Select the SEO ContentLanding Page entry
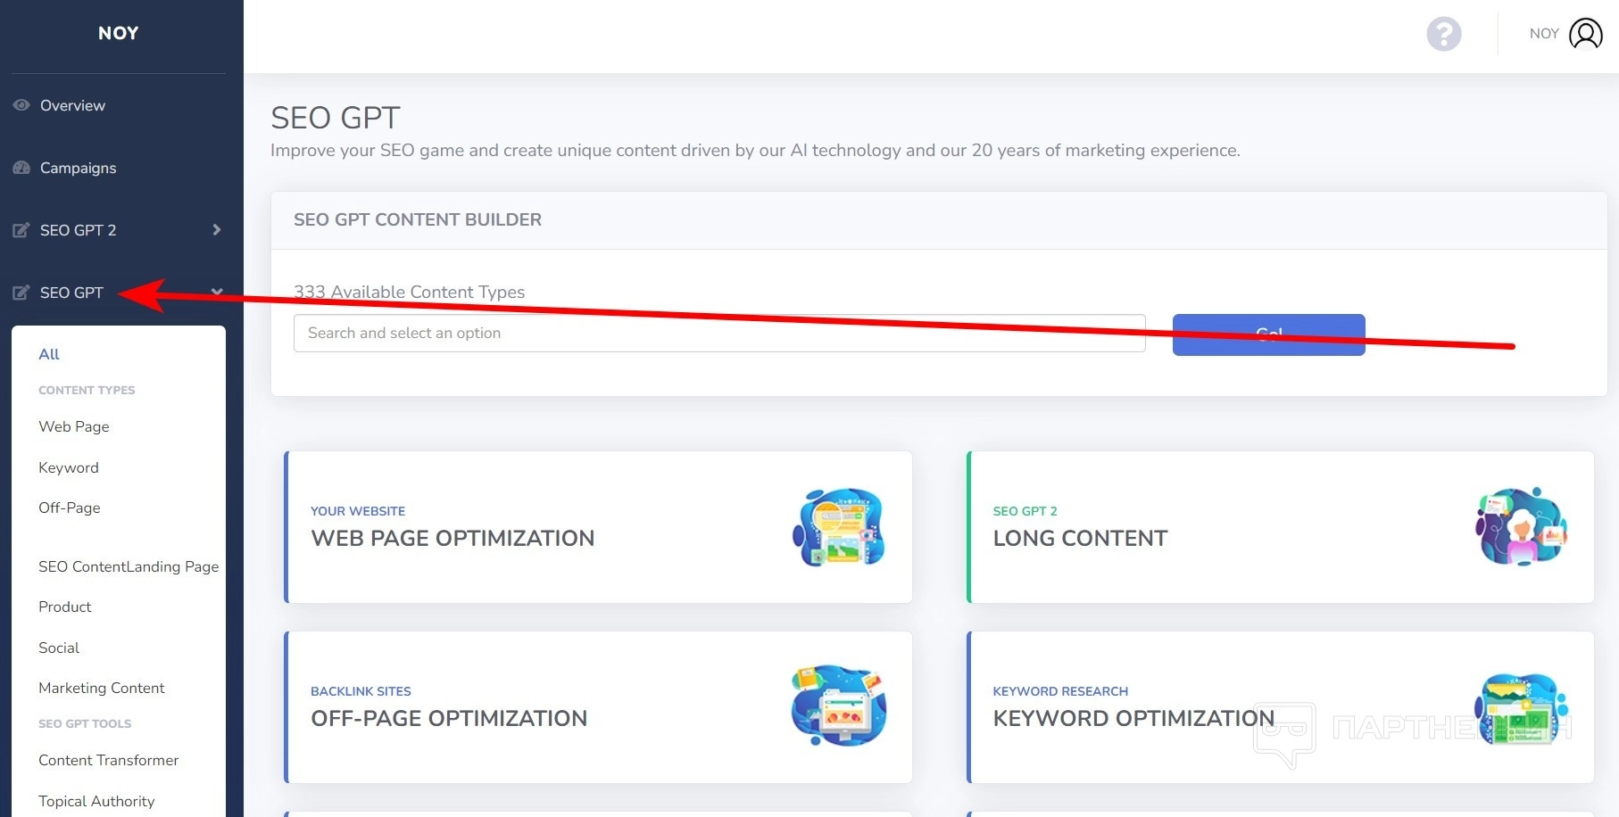 [129, 566]
